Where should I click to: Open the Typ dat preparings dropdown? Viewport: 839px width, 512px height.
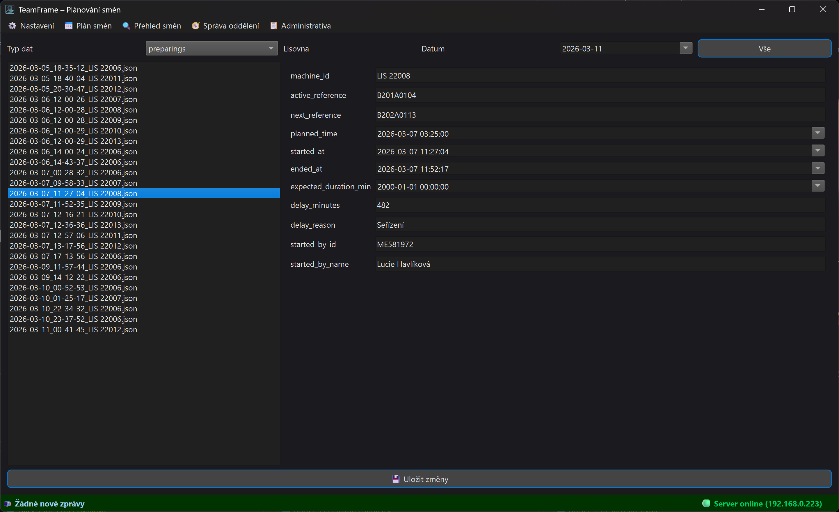click(211, 49)
